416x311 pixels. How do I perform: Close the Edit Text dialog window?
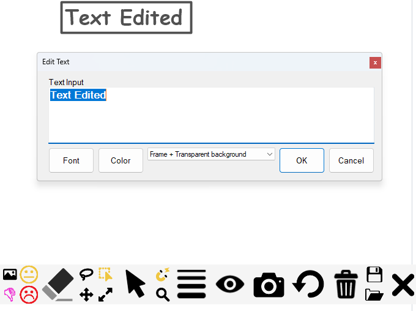pyautogui.click(x=375, y=62)
